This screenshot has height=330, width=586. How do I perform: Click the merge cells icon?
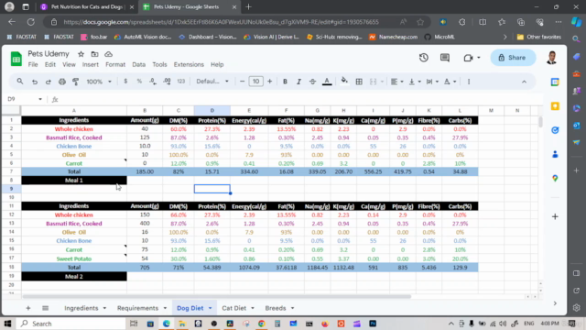pos(373,82)
